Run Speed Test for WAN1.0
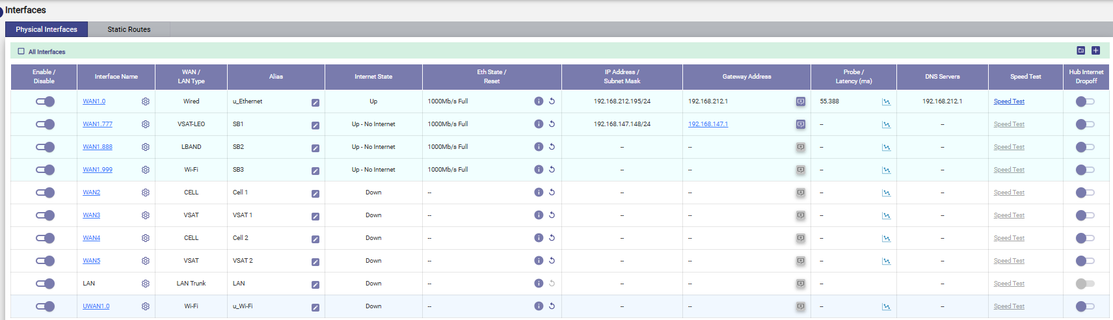 point(1009,101)
